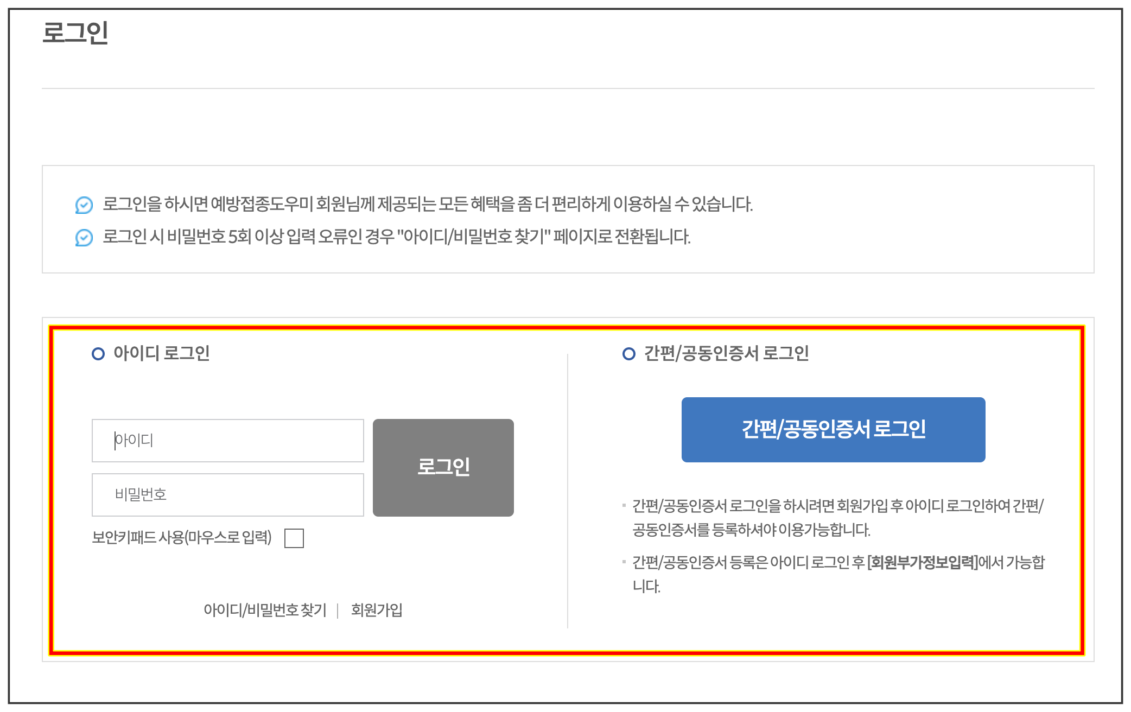Click the circle bullet before 아이디 로그인

(x=98, y=354)
